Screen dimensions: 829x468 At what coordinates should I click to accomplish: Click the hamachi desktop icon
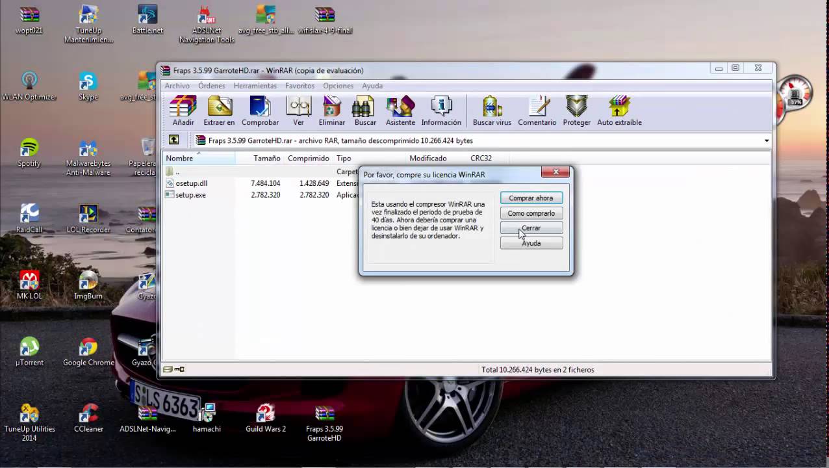207,417
